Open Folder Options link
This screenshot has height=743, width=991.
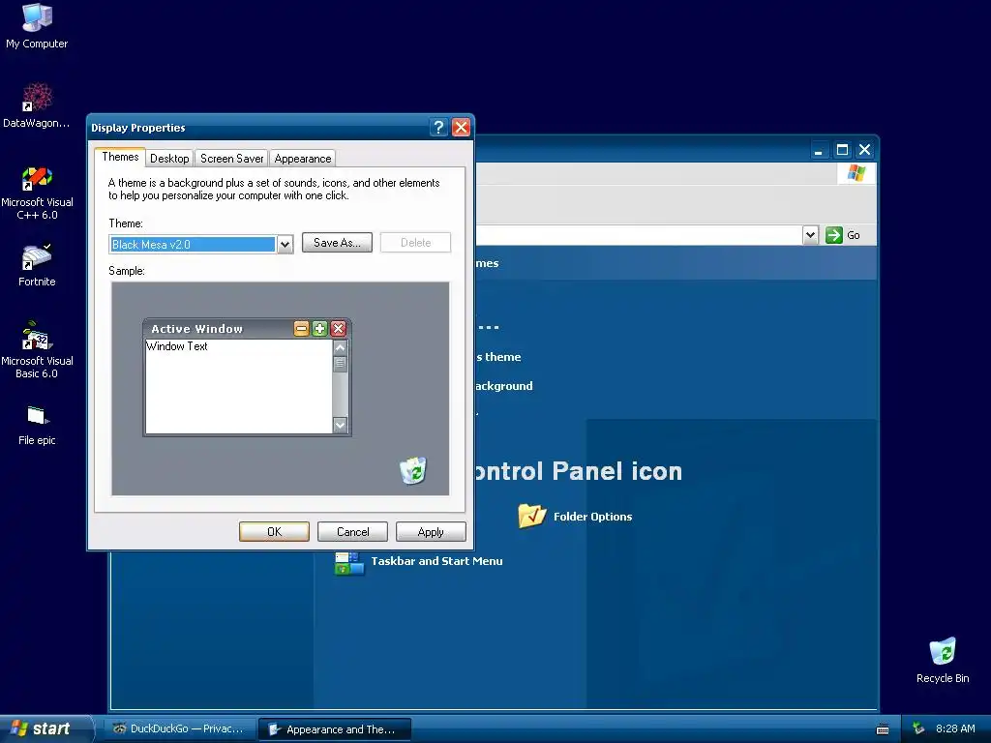click(x=593, y=517)
